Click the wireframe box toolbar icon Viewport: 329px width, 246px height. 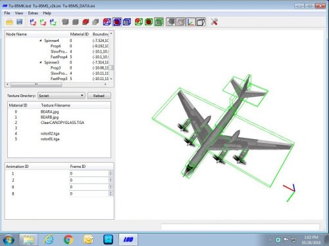[201, 22]
